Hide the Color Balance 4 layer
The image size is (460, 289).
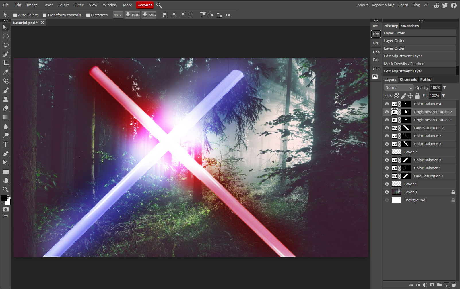pyautogui.click(x=387, y=104)
